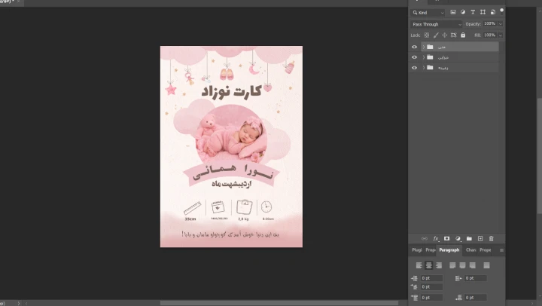This screenshot has width=542, height=306.
Task: Delete layer with trash icon
Action: 491,238
